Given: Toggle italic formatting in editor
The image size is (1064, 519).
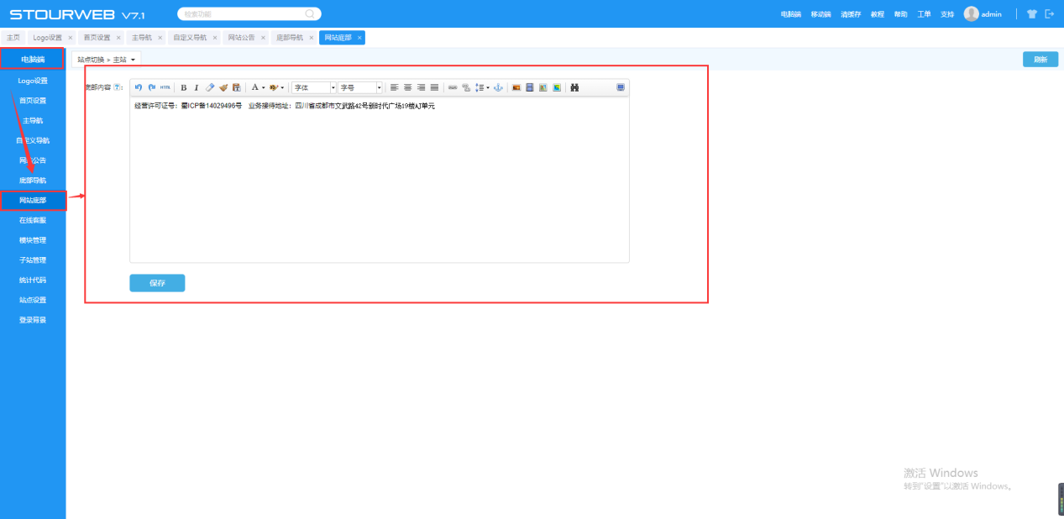Looking at the screenshot, I should point(197,87).
